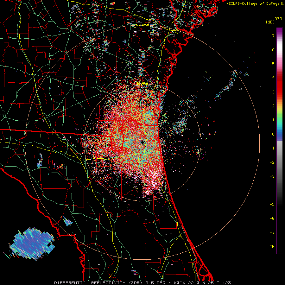Click the 0 value on the scale

click(x=273, y=134)
